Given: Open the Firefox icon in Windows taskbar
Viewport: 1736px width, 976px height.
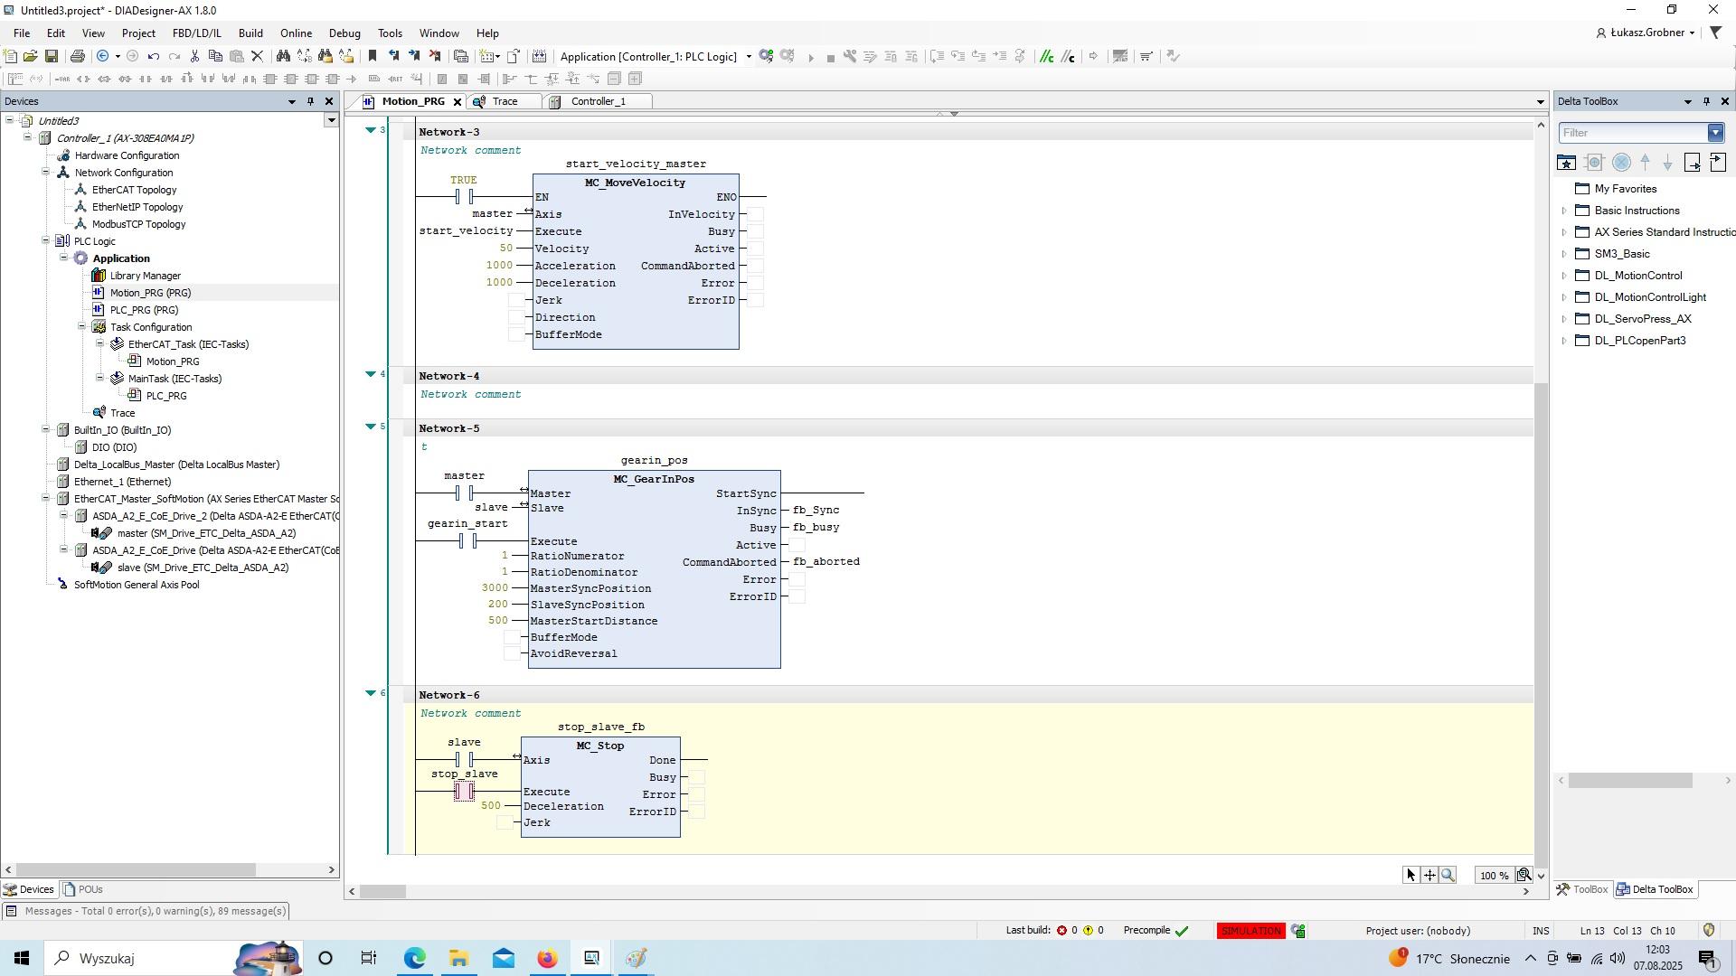Looking at the screenshot, I should (548, 958).
